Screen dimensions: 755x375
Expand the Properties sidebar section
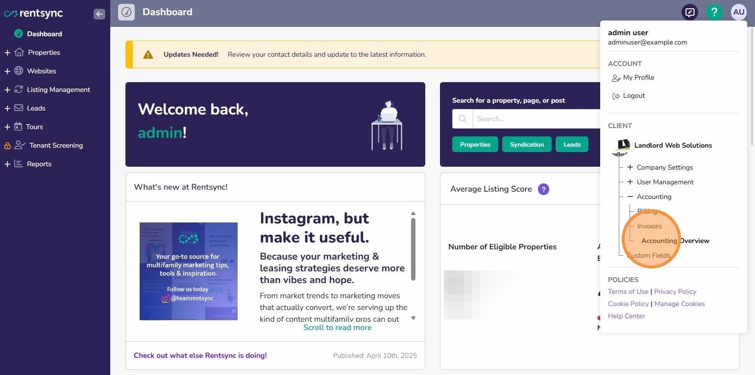pos(7,52)
